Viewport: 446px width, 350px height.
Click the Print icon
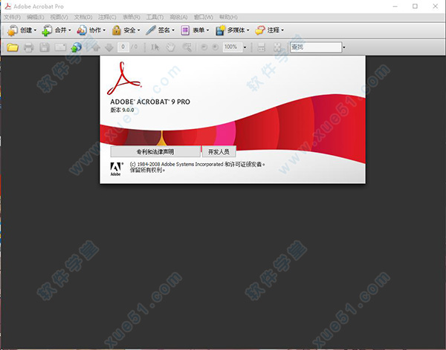tap(28, 47)
